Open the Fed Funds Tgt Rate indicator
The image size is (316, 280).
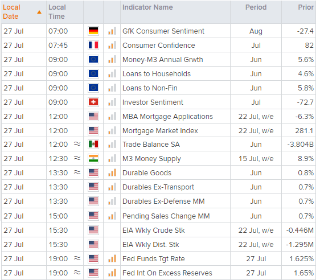153,259
